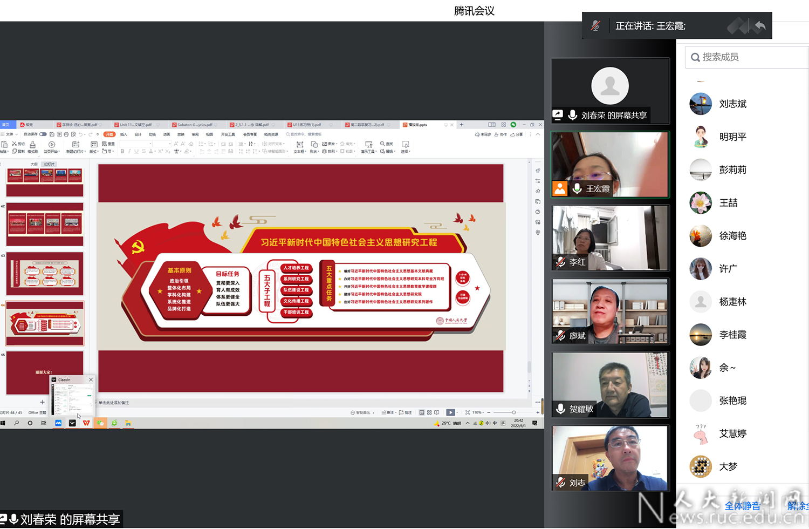Click the 文本框 text box icon
809x529 pixels.
pos(299,146)
